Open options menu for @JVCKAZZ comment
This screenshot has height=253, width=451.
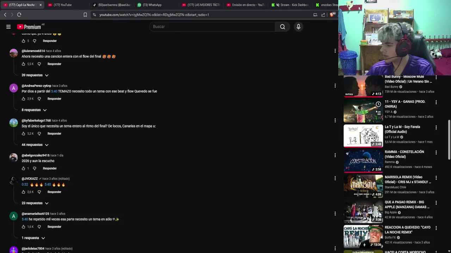[335, 179]
